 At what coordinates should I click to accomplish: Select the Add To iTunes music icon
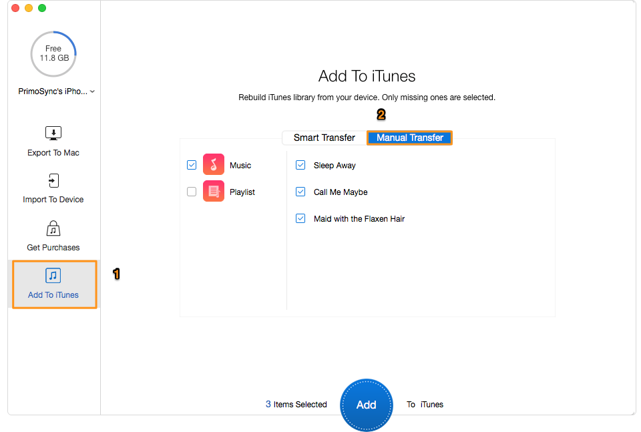pos(53,276)
